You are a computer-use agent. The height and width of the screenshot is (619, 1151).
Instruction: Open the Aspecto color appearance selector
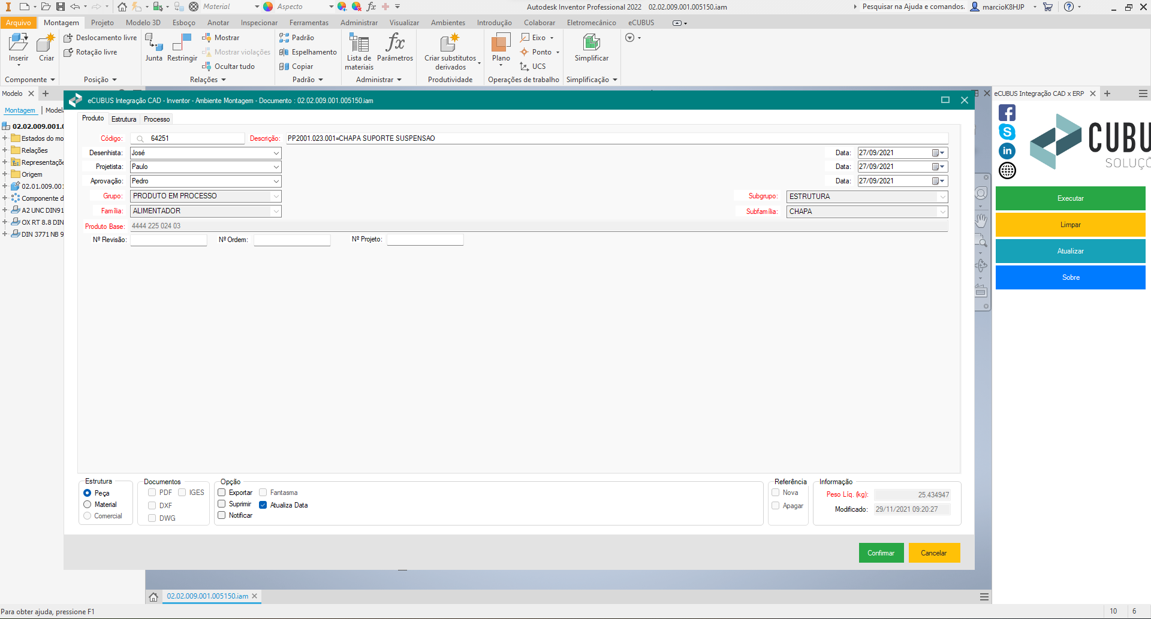(x=299, y=7)
